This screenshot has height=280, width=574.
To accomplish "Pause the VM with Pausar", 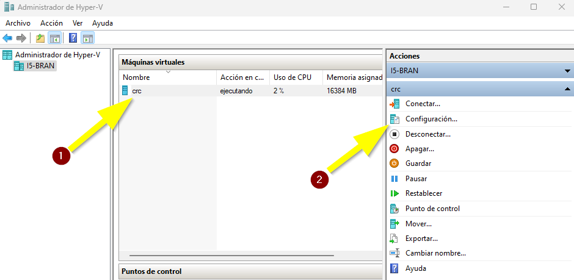I will pyautogui.click(x=416, y=179).
